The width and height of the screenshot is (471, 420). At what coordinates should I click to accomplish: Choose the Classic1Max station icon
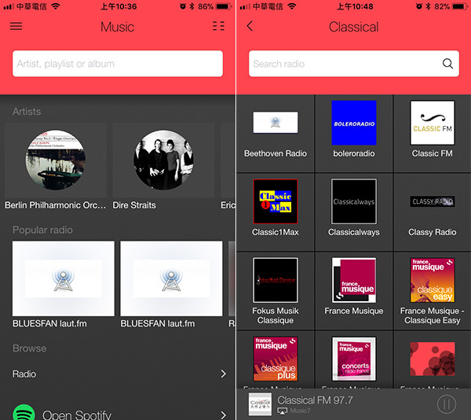tap(276, 201)
